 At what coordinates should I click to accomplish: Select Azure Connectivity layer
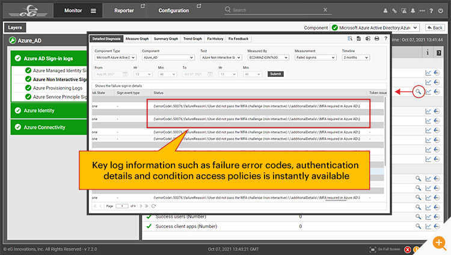click(x=49, y=127)
